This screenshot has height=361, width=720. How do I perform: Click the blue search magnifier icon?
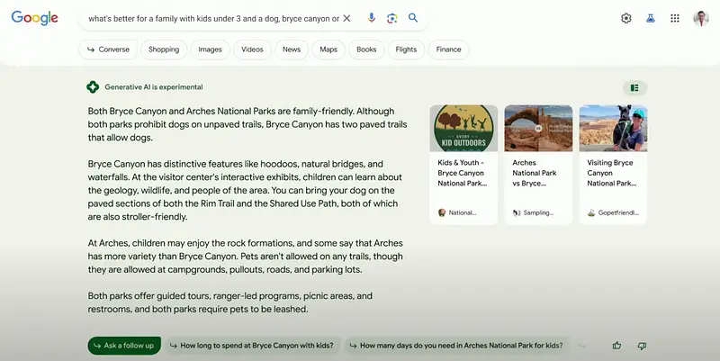tap(413, 18)
